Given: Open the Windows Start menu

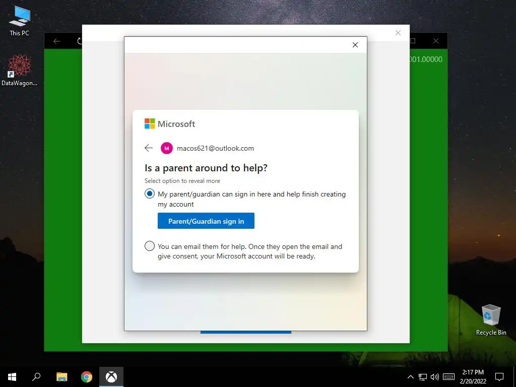Looking at the screenshot, I should pyautogui.click(x=12, y=377).
